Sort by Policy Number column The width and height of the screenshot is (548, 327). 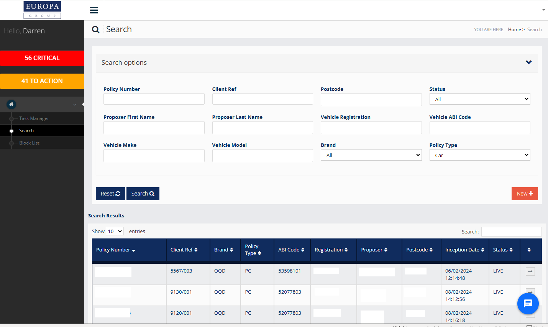pos(115,250)
